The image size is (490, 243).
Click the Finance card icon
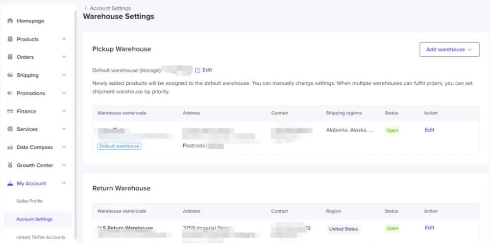click(x=10, y=111)
